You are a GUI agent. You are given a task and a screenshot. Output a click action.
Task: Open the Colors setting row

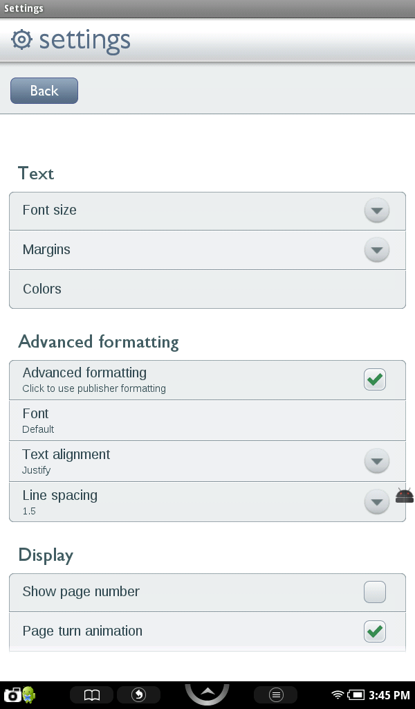[207, 289]
